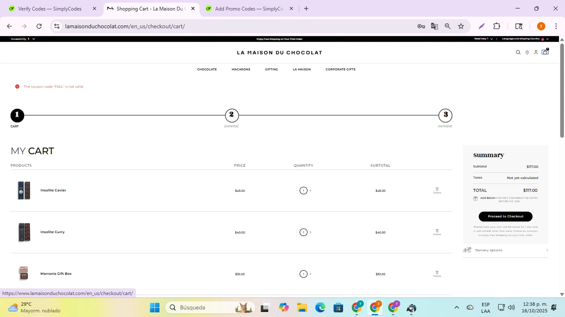565x317 pixels.
Task: Open the site search magnifier icon
Action: click(x=518, y=53)
